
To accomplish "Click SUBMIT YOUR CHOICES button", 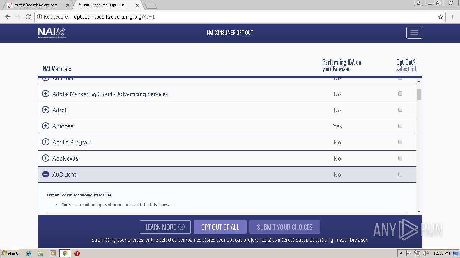I will point(285,227).
